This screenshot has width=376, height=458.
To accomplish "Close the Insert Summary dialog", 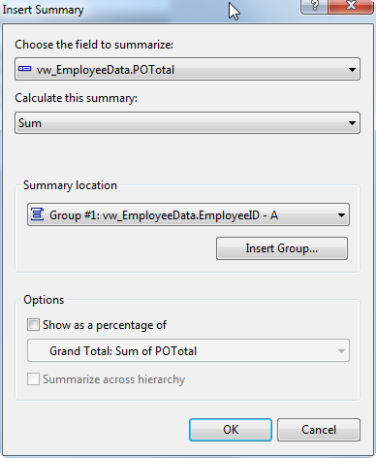I will tap(351, 6).
